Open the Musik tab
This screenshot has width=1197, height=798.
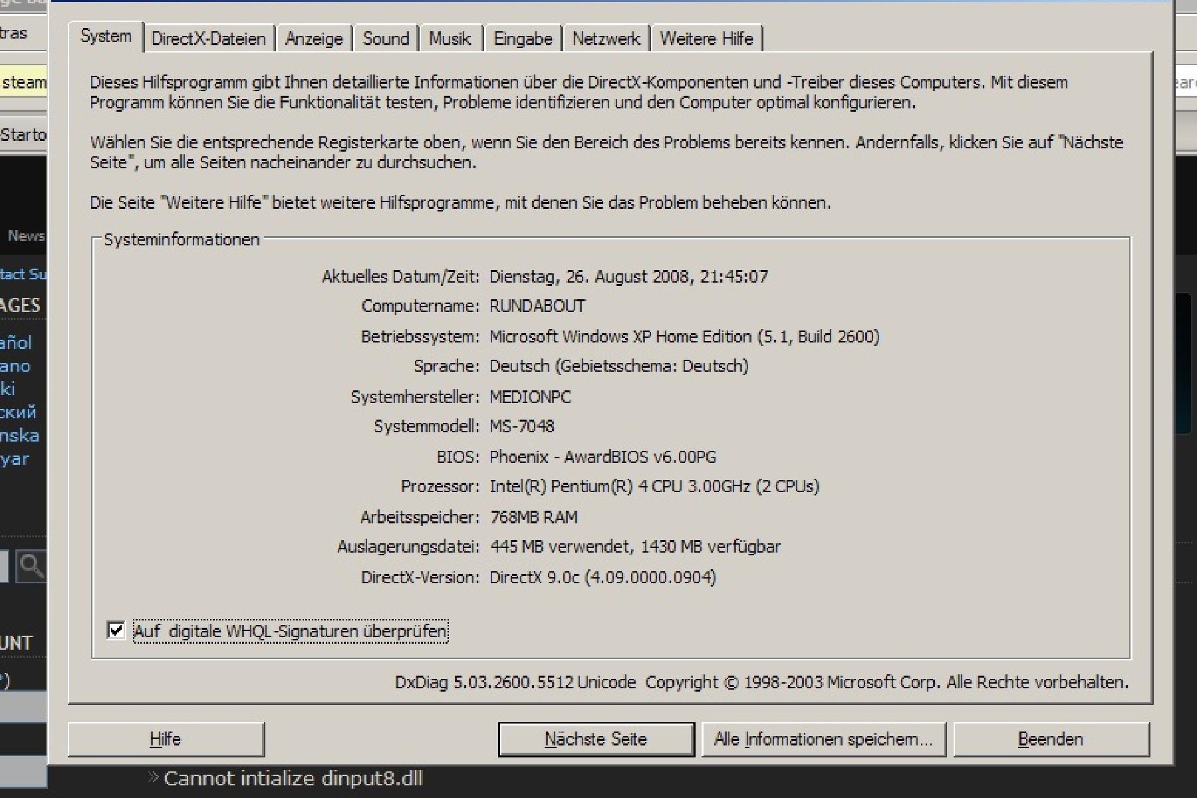[450, 39]
